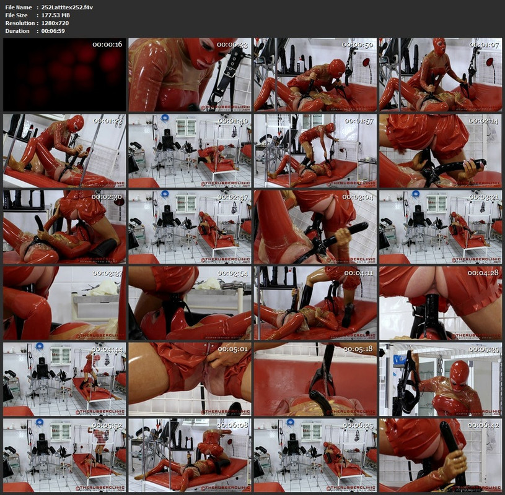Open the thumbnail stamped 00:03:21
Viewport: 505px width, 495px height.
(441, 227)
